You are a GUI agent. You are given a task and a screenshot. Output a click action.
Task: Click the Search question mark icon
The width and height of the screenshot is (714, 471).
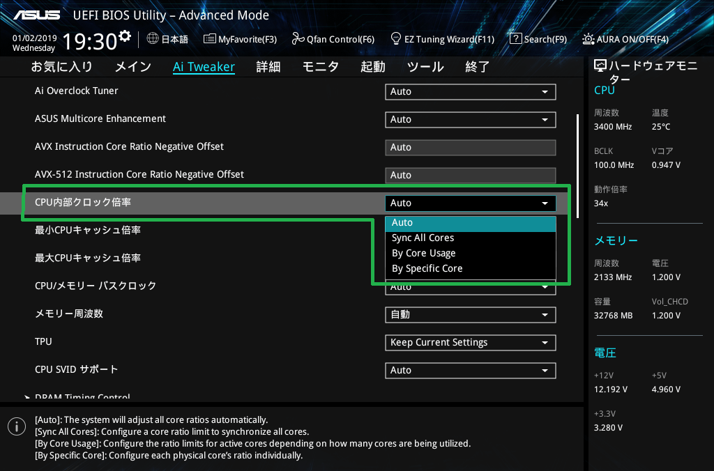tap(515, 39)
